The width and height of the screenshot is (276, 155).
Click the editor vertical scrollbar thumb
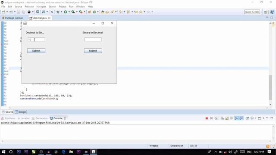[x=270, y=87]
